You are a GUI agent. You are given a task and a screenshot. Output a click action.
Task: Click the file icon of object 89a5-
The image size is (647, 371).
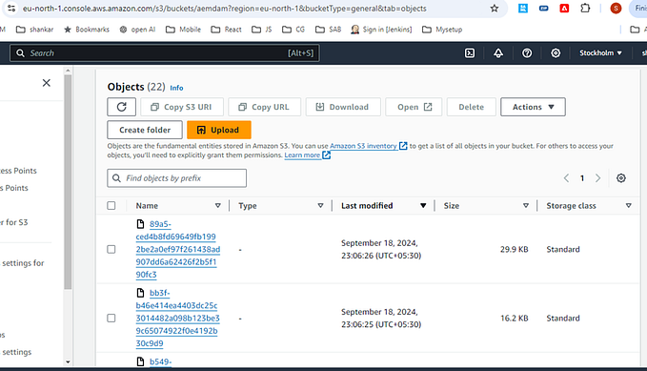coord(140,224)
